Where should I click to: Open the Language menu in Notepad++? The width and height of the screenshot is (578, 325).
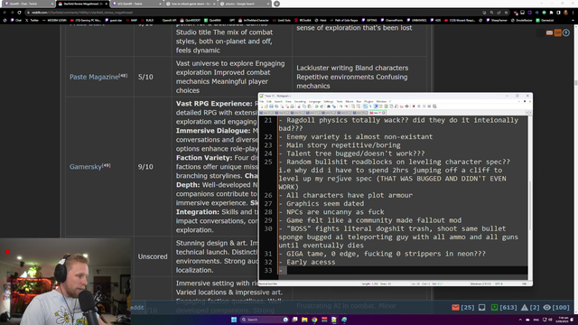click(x=314, y=101)
